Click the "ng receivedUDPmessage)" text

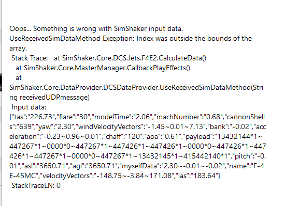(x=49, y=98)
